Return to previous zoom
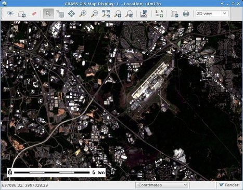Screen dimensions: 243x190 pyautogui.click(x=118, y=14)
